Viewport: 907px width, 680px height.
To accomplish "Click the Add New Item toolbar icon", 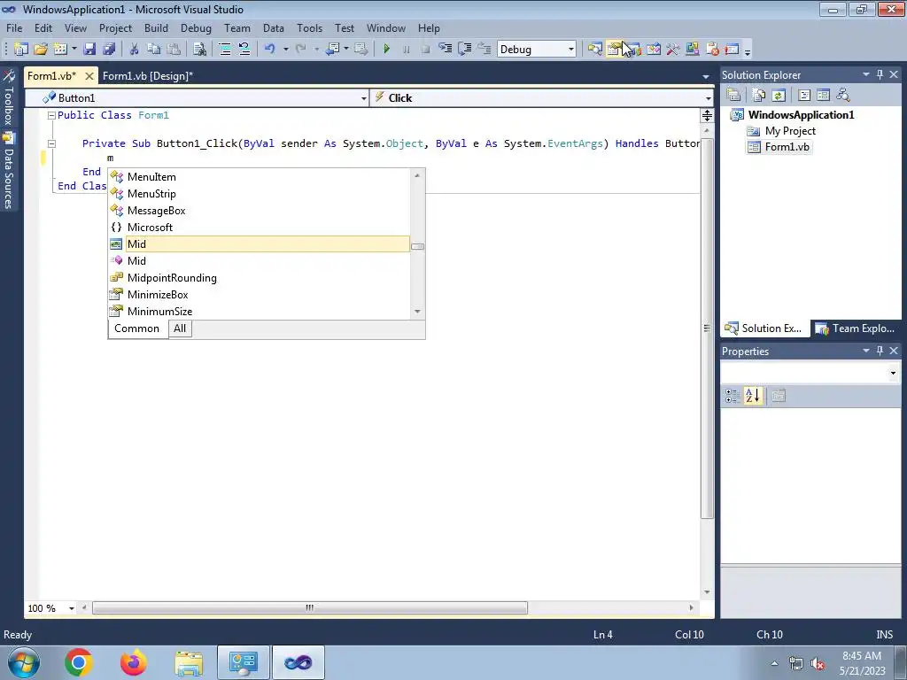I will (60, 50).
